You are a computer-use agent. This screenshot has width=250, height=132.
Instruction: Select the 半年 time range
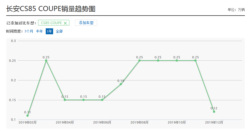click(39, 31)
